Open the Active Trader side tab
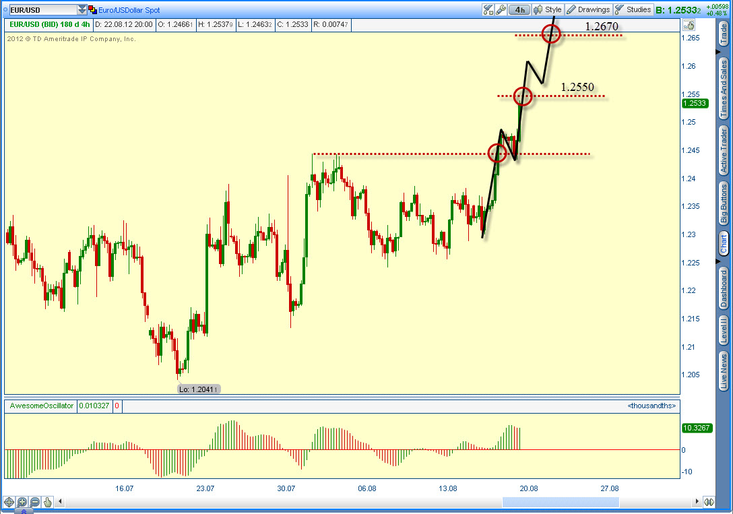The image size is (733, 514). (724, 150)
